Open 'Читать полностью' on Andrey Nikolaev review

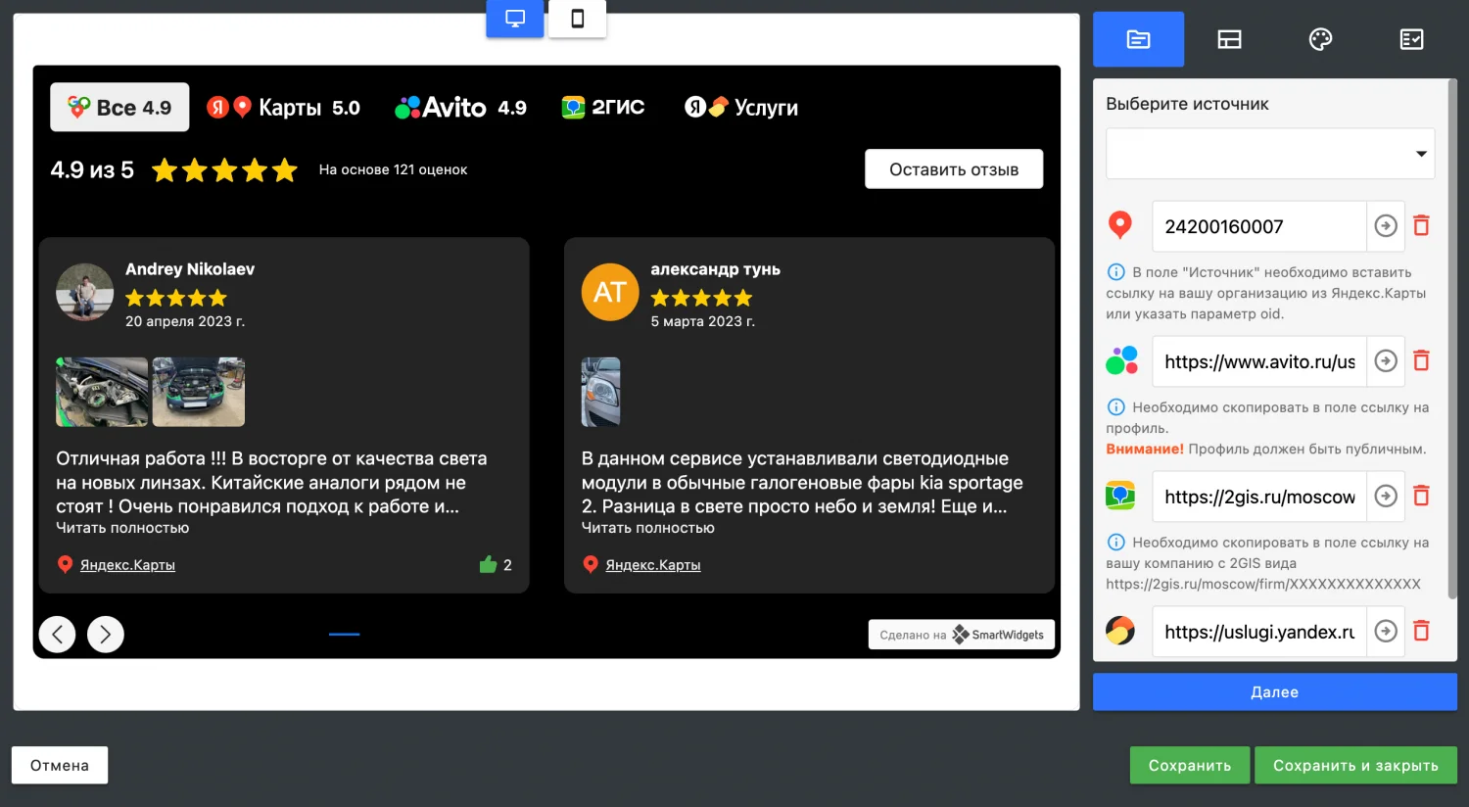click(x=122, y=528)
